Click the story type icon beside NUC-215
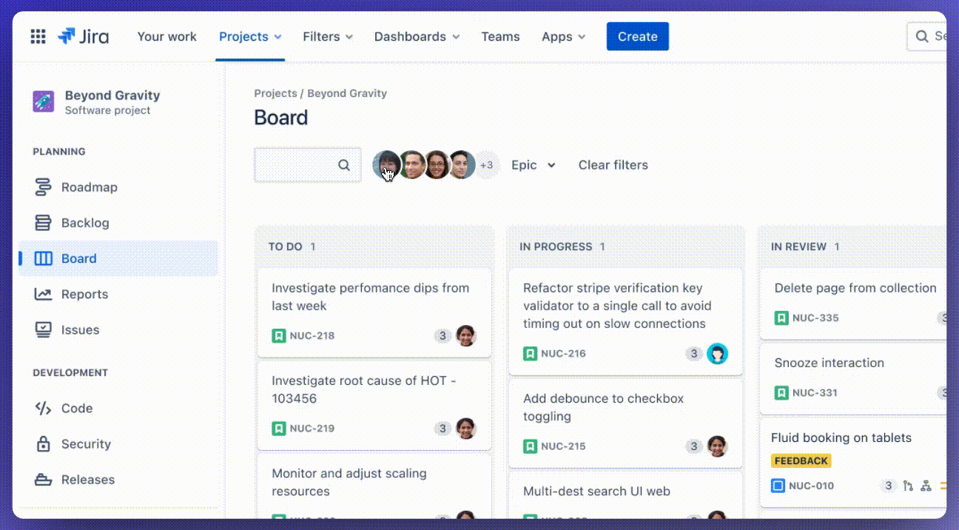The height and width of the screenshot is (530, 959). pos(530,446)
